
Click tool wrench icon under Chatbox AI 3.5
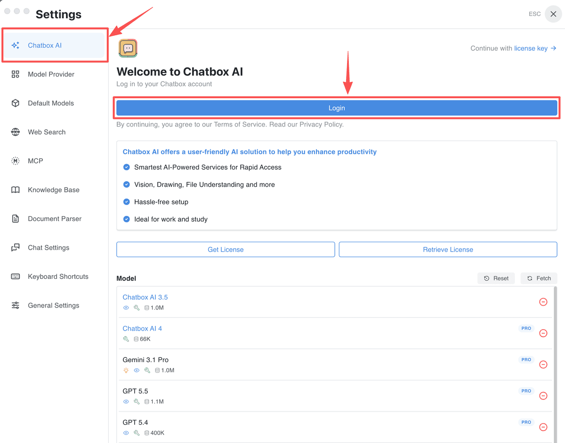[x=137, y=308]
